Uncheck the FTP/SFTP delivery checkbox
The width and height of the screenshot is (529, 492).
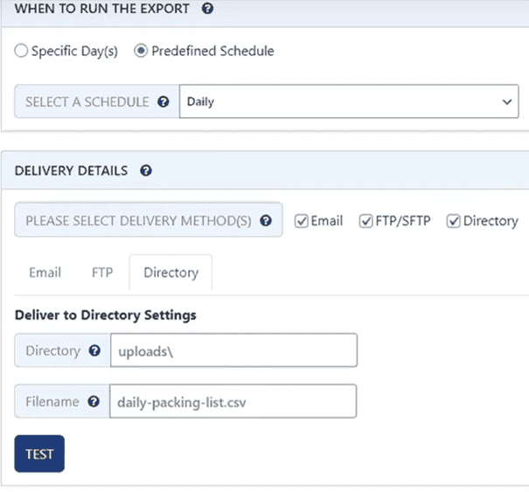point(365,221)
